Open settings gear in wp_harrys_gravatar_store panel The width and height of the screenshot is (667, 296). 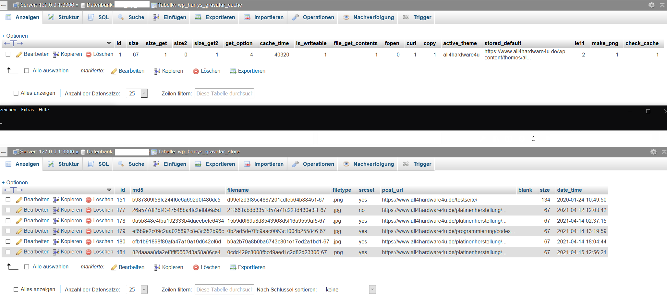tap(653, 152)
